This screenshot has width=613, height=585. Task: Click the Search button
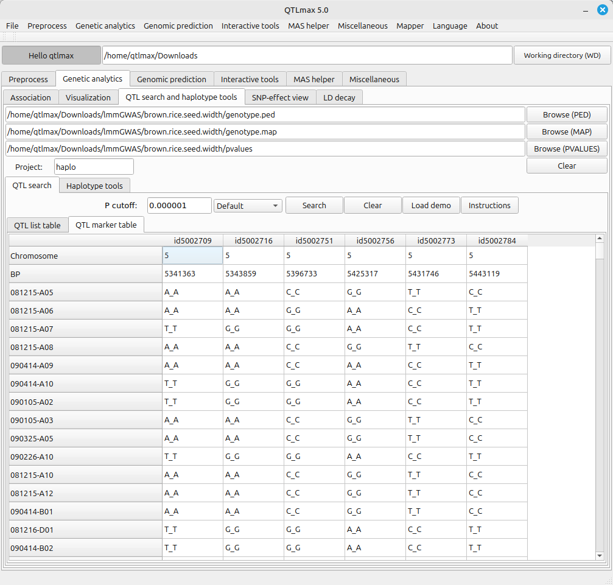click(314, 206)
